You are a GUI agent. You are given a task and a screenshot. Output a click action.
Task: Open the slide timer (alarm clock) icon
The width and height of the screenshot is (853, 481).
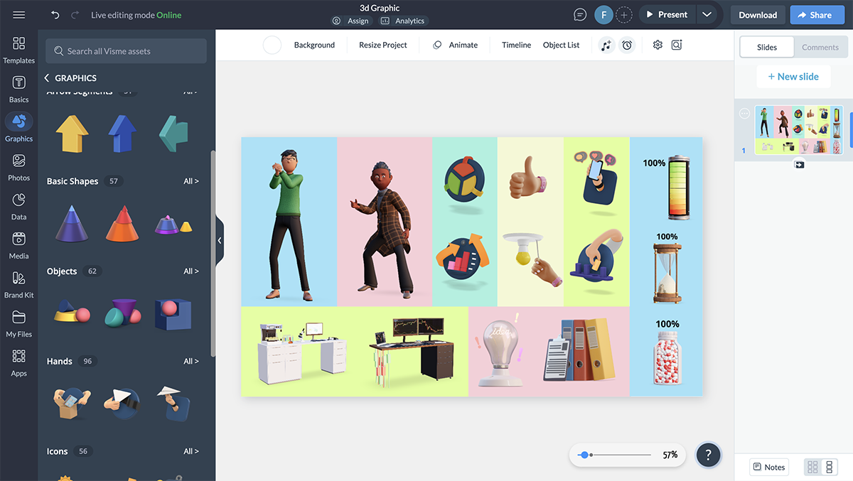click(x=626, y=45)
